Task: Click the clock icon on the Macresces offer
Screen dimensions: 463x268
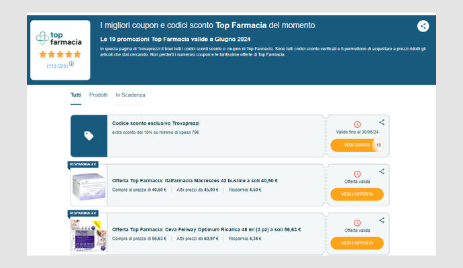Action: (x=357, y=174)
